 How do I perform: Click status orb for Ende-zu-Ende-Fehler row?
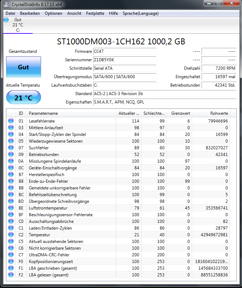(x=11, y=181)
